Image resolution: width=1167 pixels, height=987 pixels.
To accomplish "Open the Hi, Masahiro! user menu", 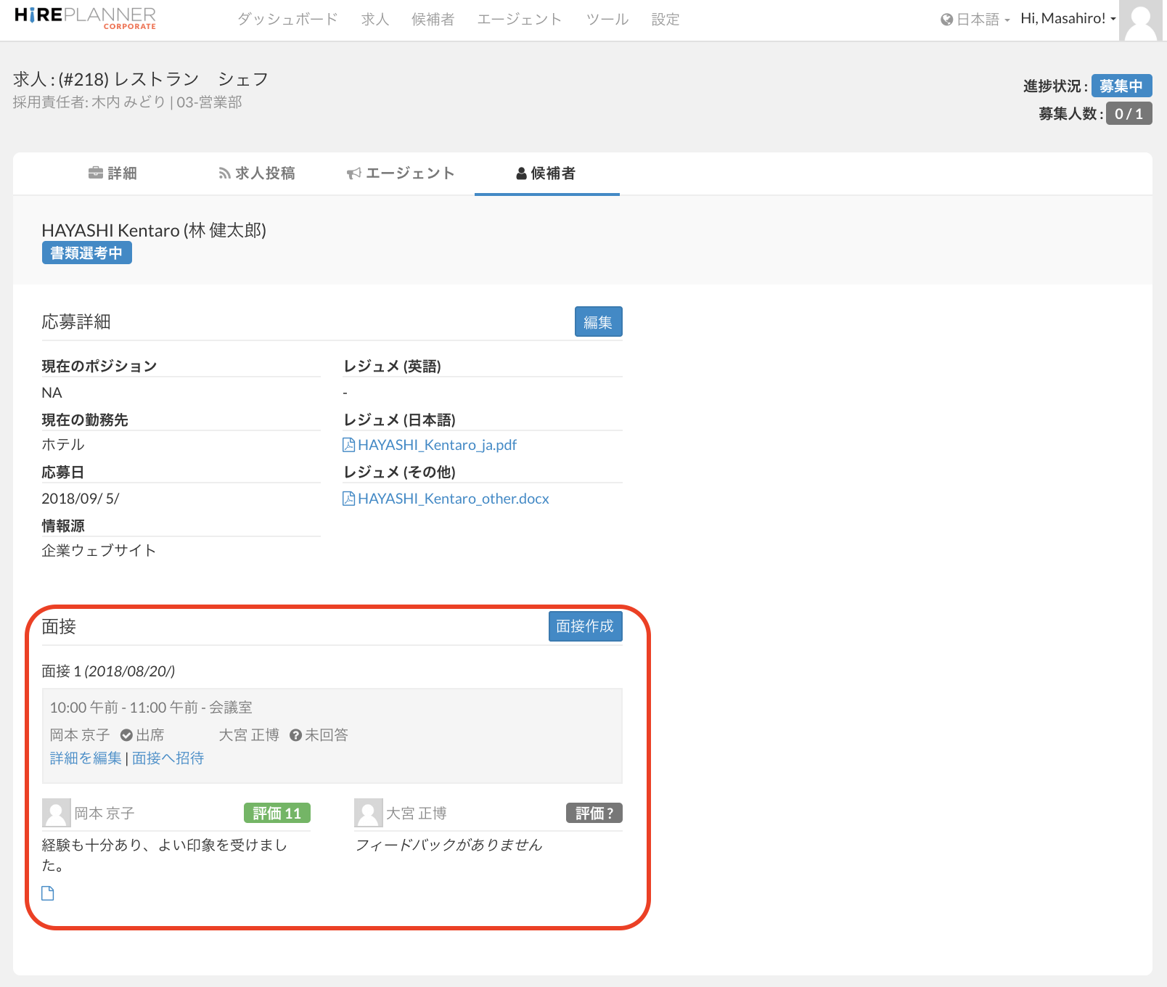I will tap(1068, 19).
